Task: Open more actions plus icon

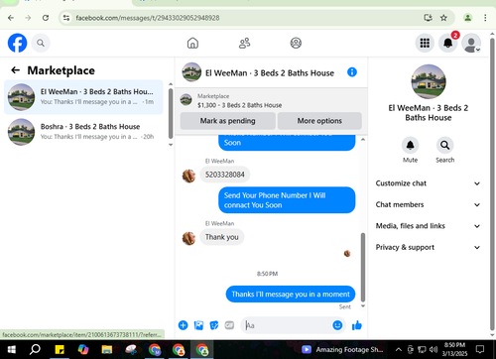Action: point(183,325)
